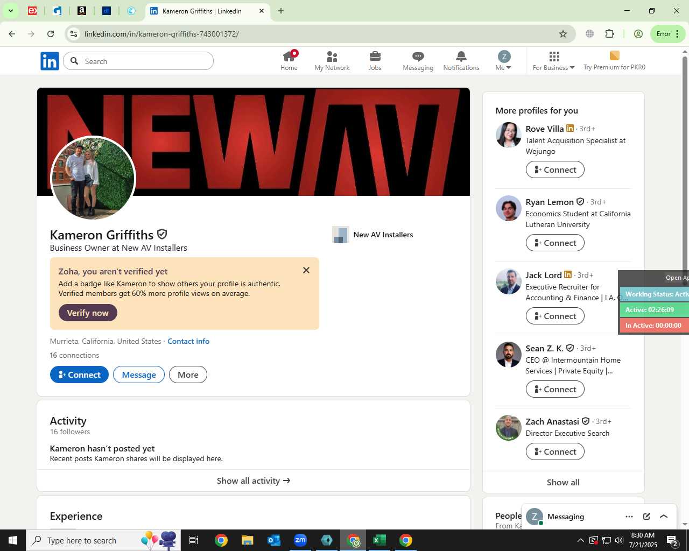The height and width of the screenshot is (551, 689).
Task: Click the Error browser menu button
Action: pyautogui.click(x=668, y=34)
